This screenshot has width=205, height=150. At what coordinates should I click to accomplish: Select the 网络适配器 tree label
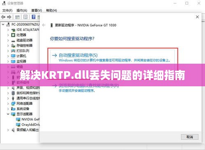(25, 104)
